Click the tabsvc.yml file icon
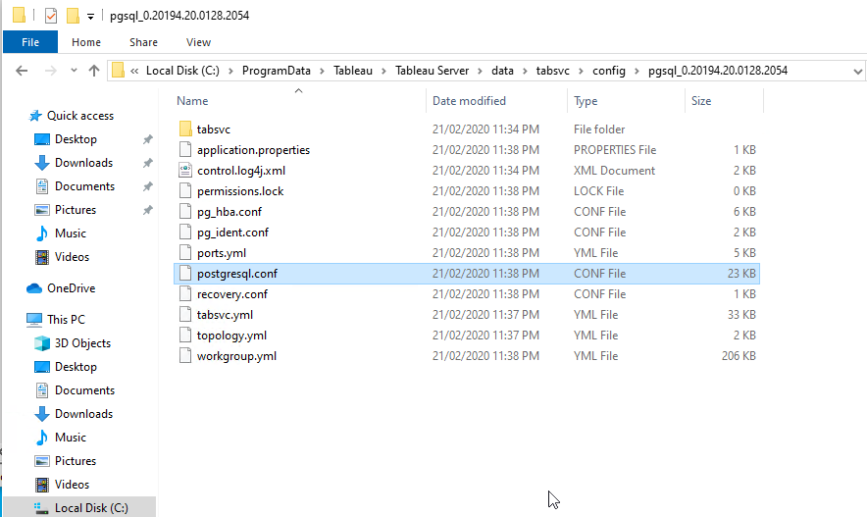 (185, 314)
